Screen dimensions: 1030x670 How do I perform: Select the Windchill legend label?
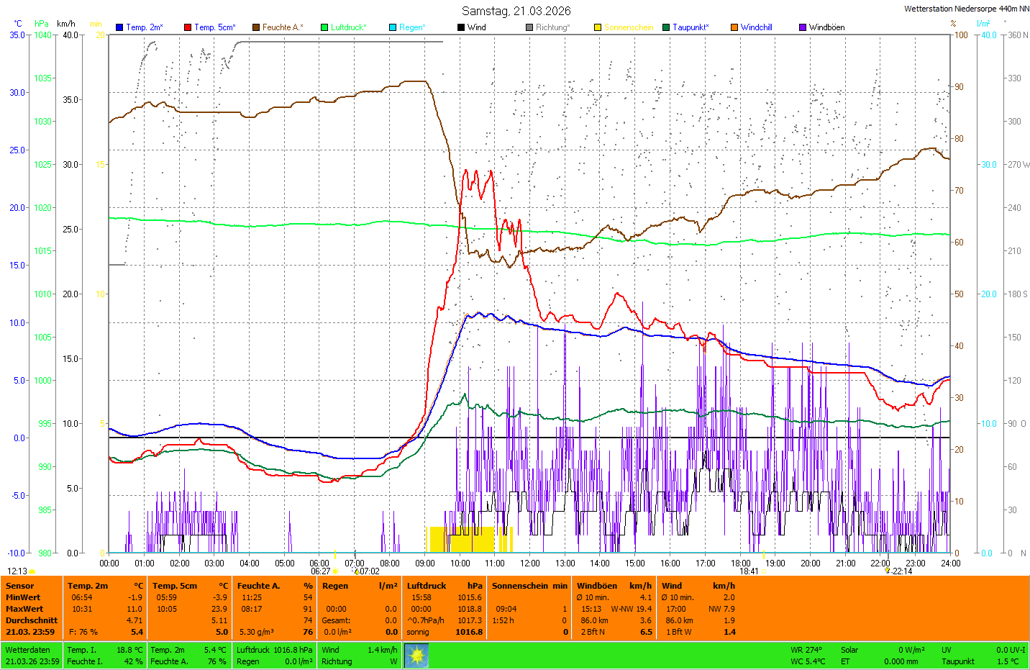tap(756, 27)
